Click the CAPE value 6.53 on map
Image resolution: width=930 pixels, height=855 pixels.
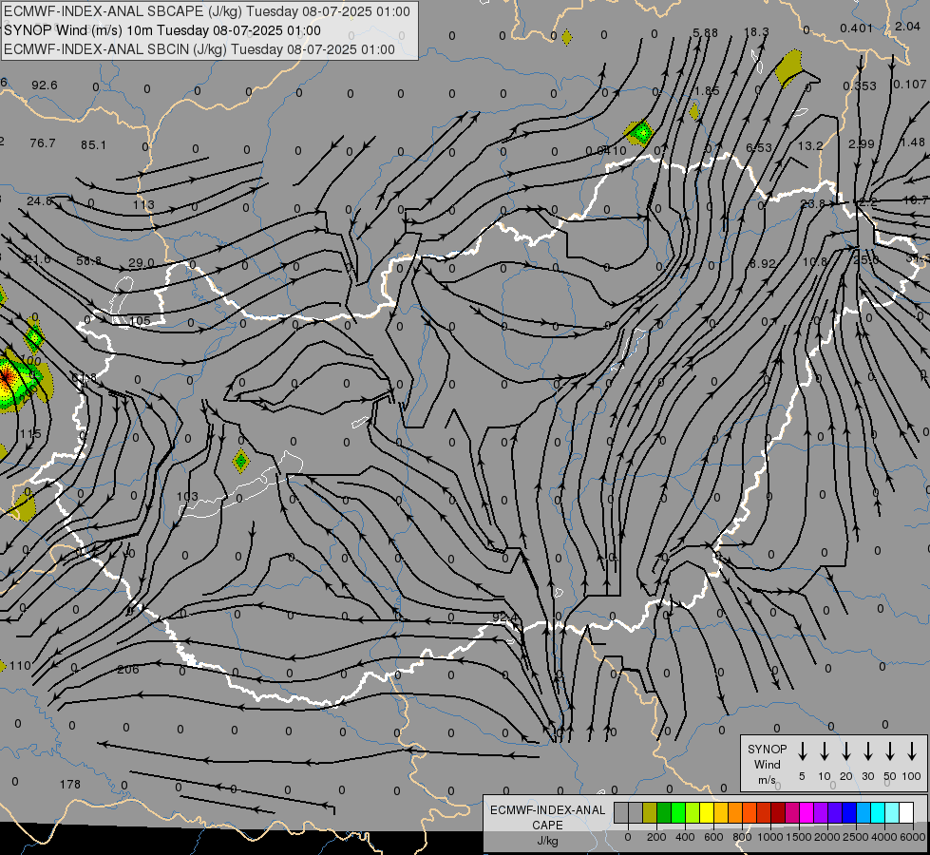(x=759, y=147)
